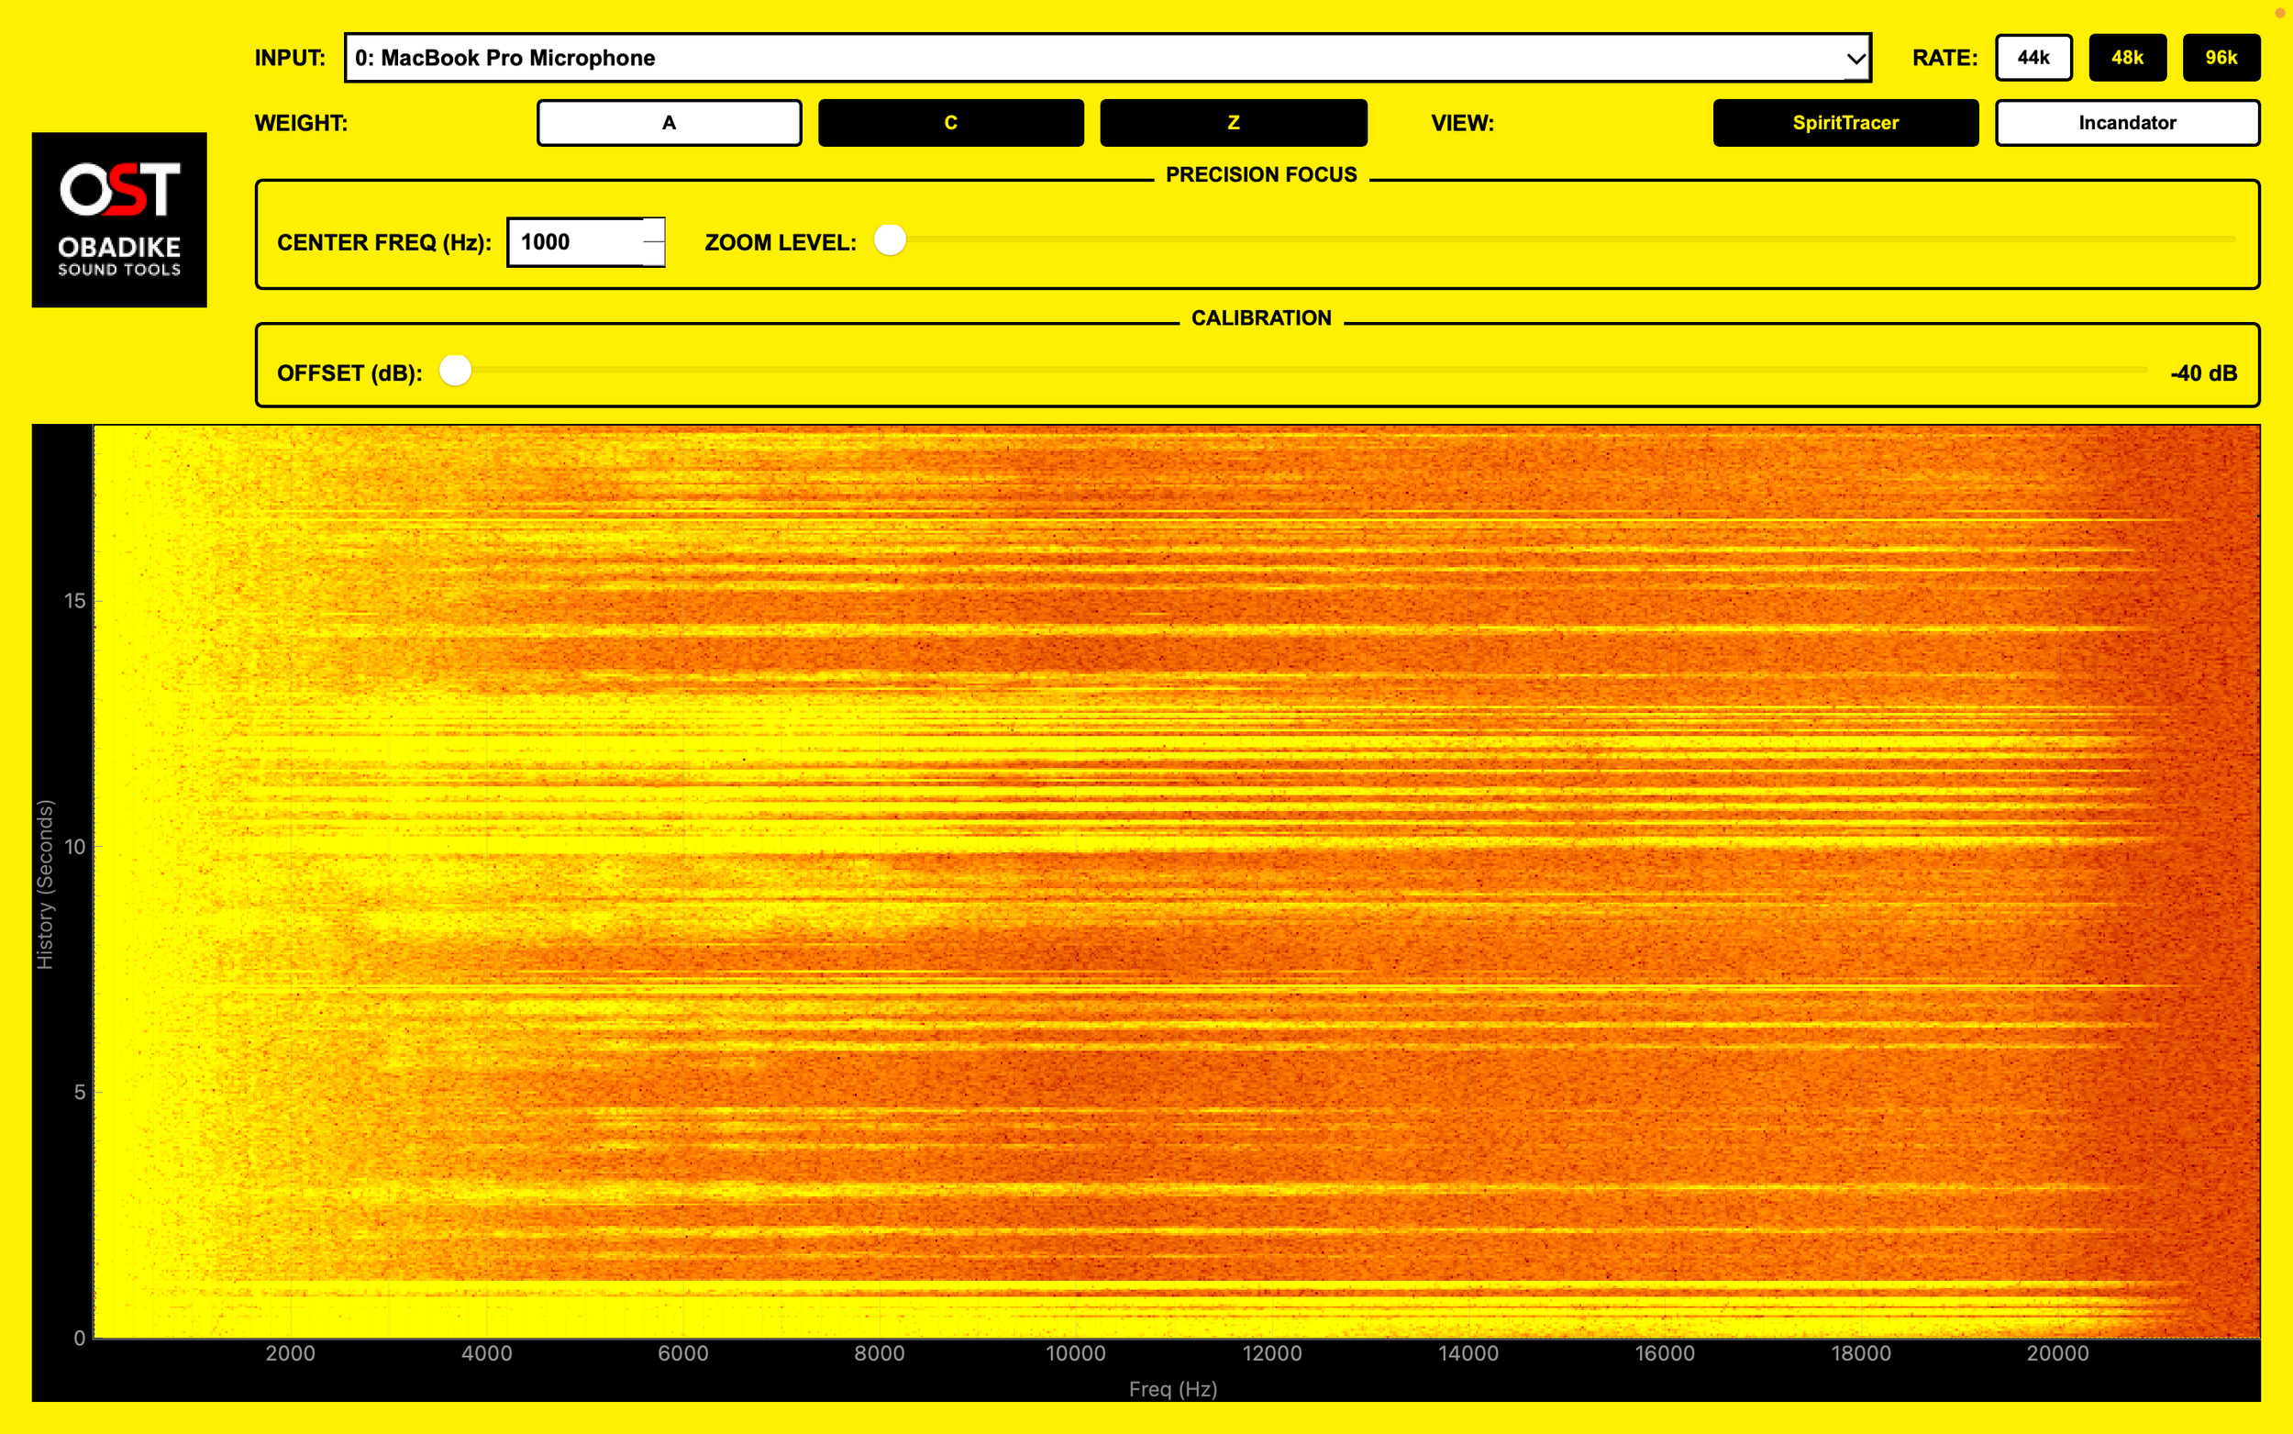Switch to the Incandator view

[x=2126, y=122]
